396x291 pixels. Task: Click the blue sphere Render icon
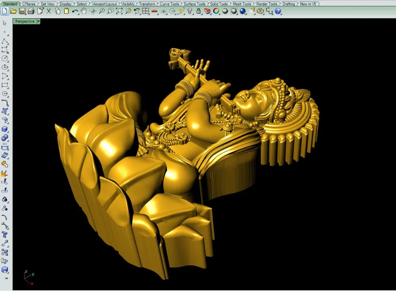pyautogui.click(x=242, y=11)
